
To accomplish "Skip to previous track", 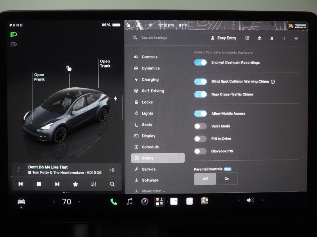I will point(21,184).
